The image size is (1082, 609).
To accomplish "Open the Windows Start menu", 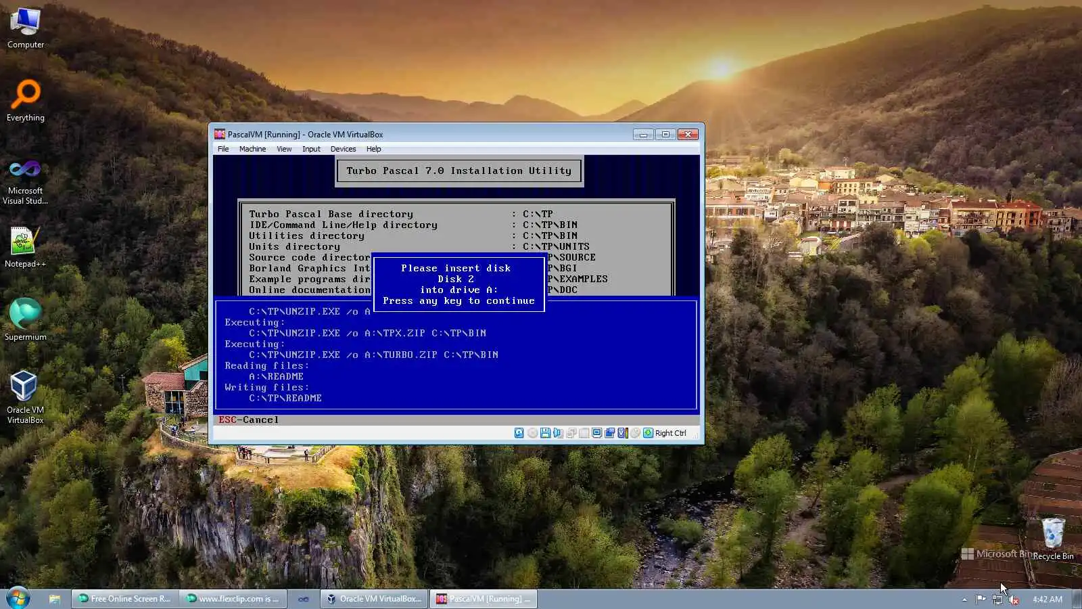I will [x=18, y=599].
